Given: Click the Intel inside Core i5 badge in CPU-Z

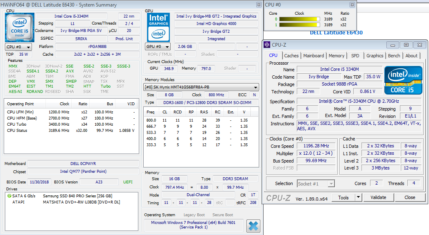Looking at the screenshot, I should [403, 80].
